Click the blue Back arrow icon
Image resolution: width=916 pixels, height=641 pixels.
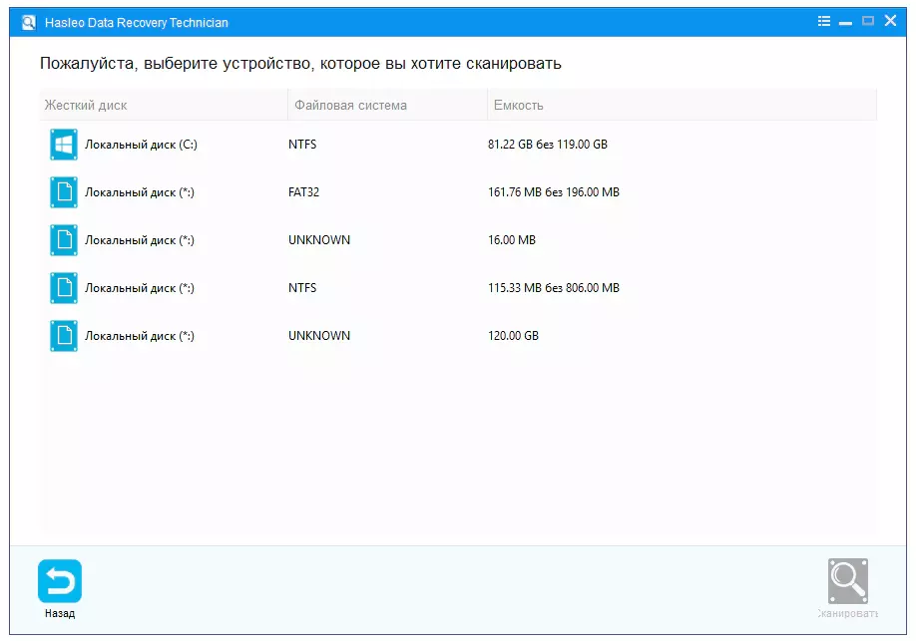pos(60,581)
